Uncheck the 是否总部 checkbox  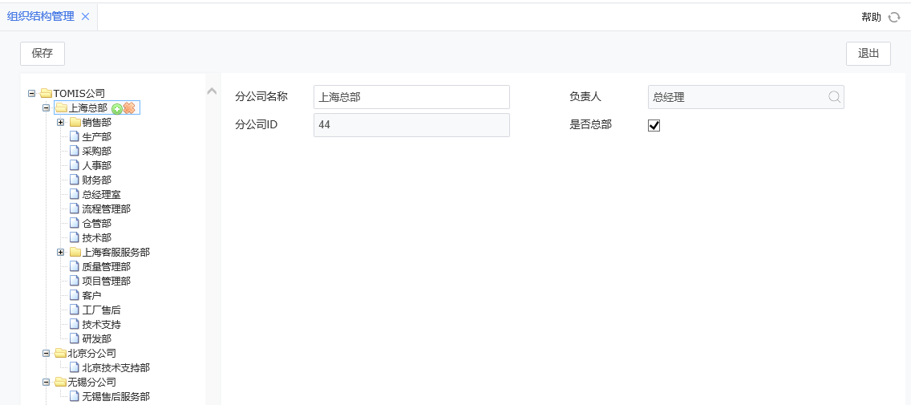click(654, 125)
